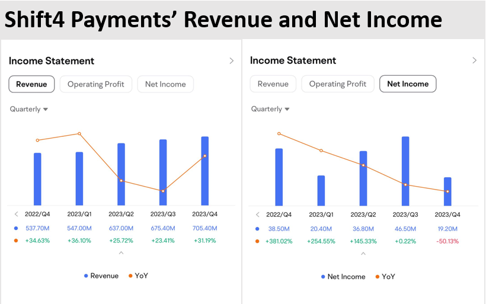Select revenue YoY value +25.72%
This screenshot has height=304, width=486.
[121, 241]
